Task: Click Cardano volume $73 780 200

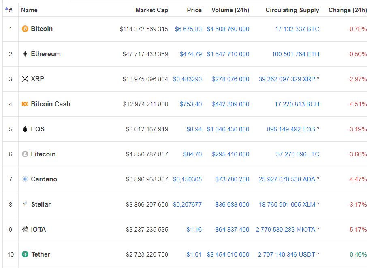Action: coord(232,179)
